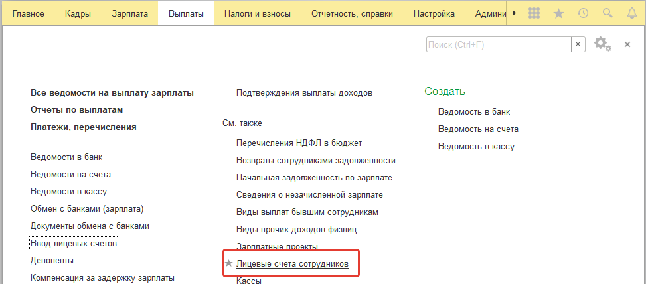Click the Поиск (Ctrl+F) input field

(499, 45)
